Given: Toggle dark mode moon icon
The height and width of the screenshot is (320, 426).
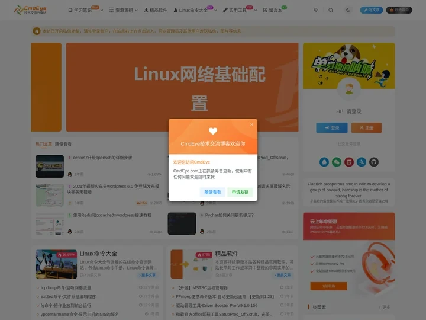Looking at the screenshot, I should 348,10.
